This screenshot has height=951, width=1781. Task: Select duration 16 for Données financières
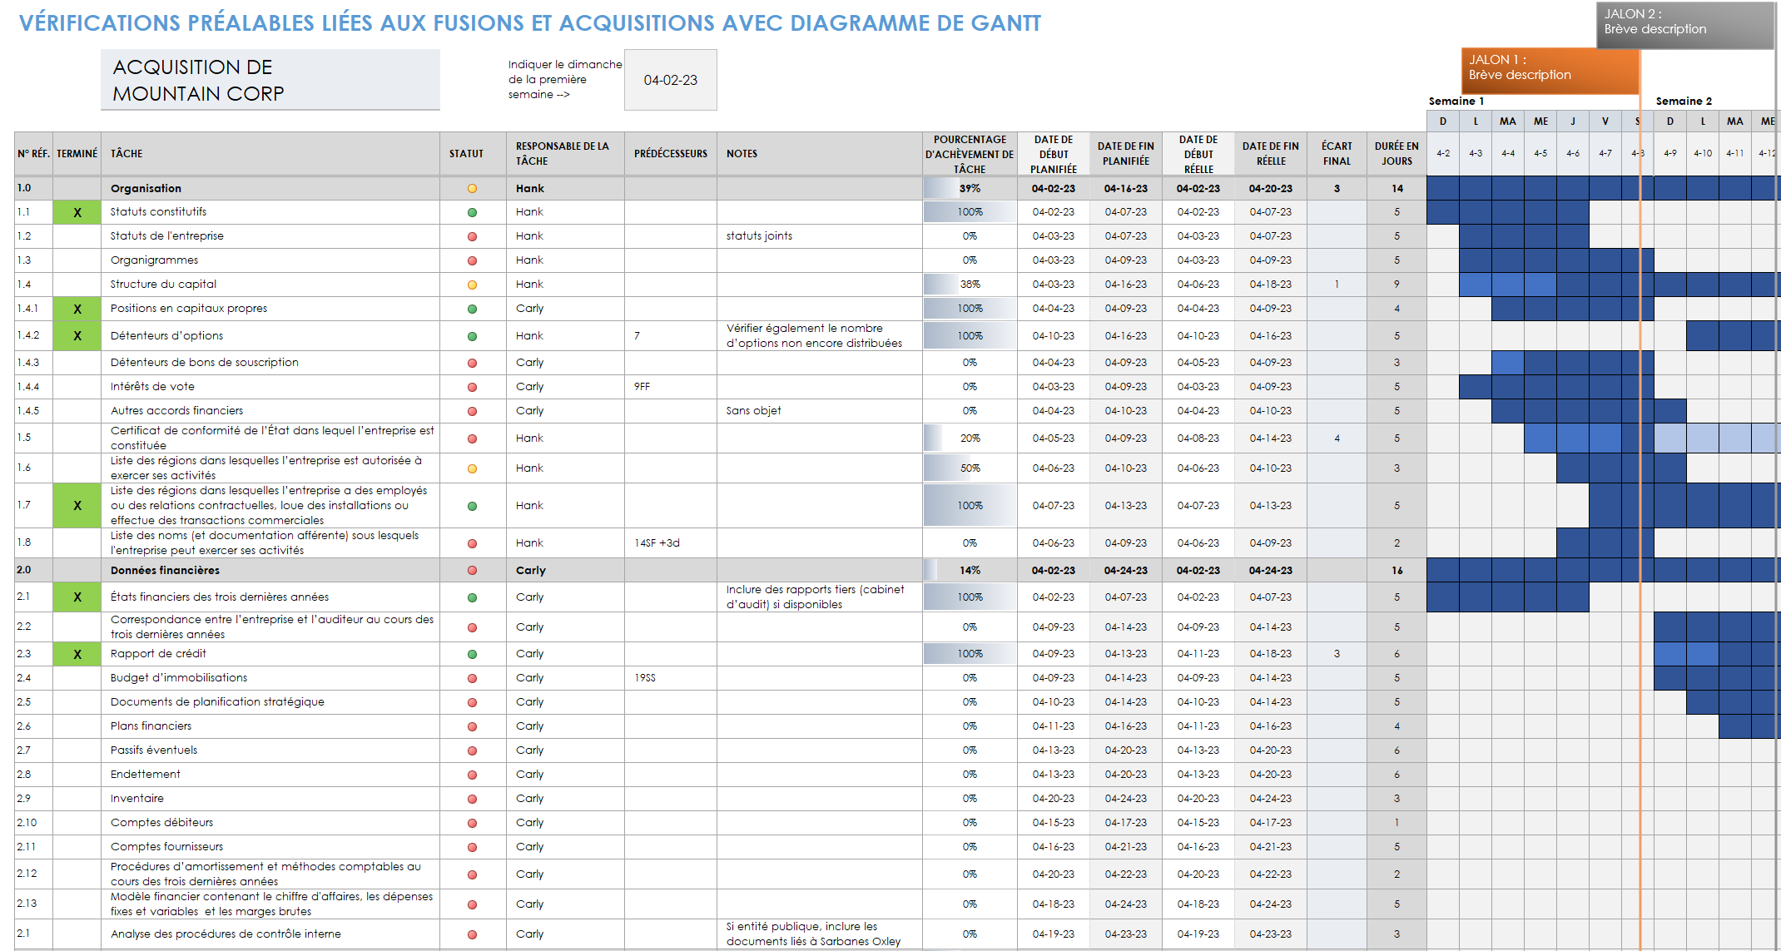(1397, 571)
